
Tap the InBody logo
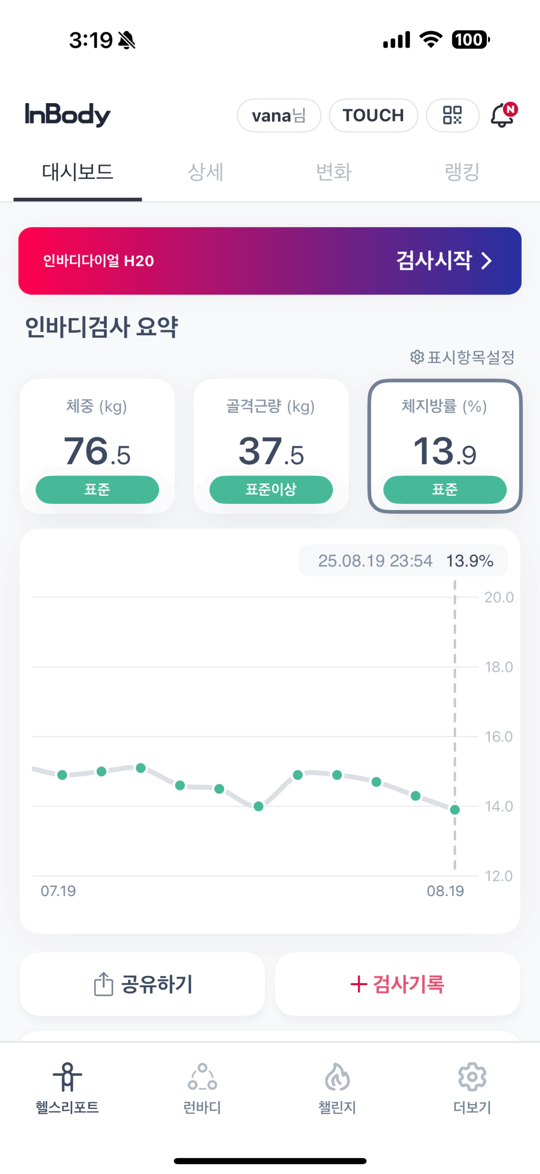(x=67, y=114)
